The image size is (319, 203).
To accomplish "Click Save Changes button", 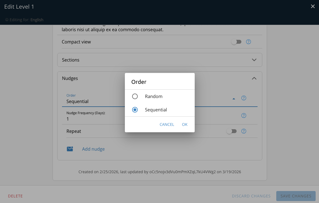I will [296, 196].
